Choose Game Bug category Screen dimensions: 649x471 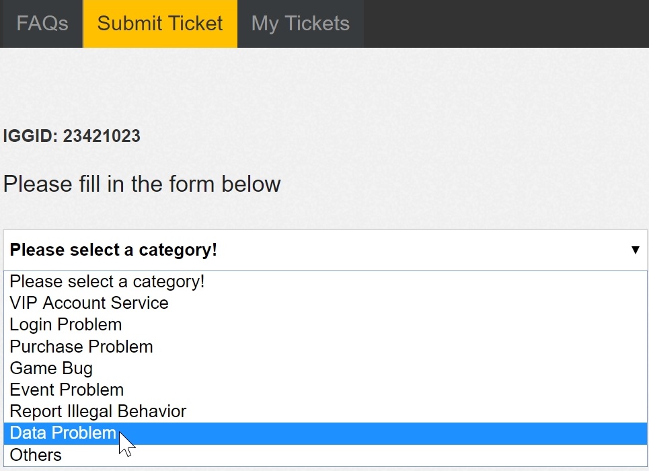click(326, 368)
